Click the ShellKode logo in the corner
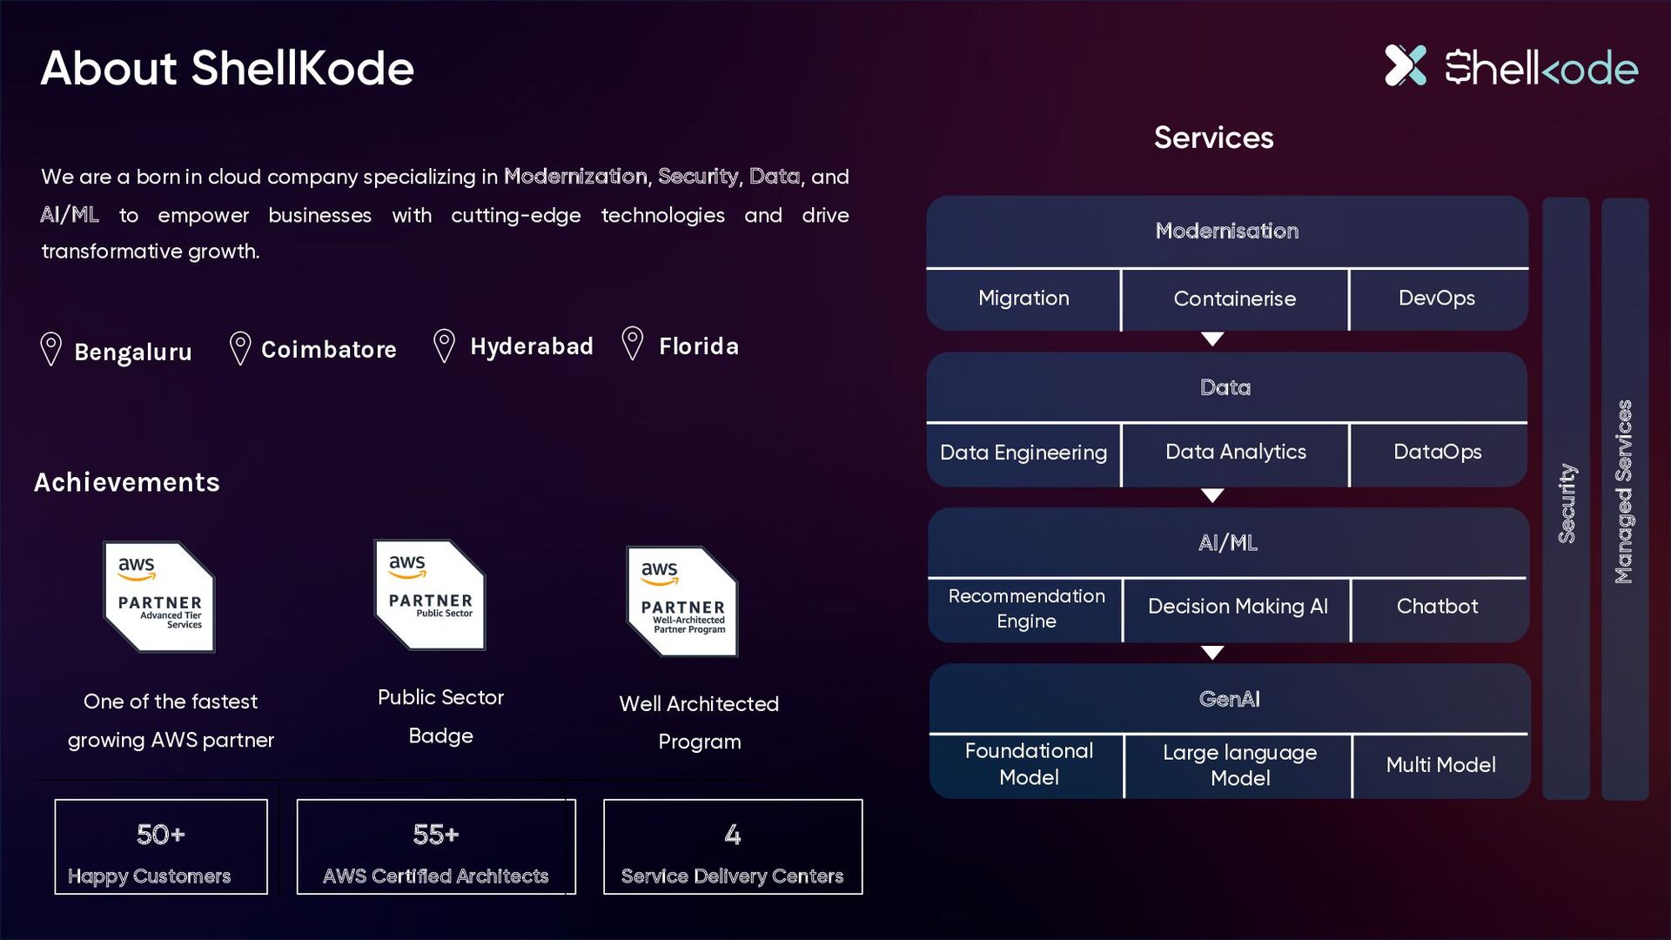Viewport: 1671px width, 940px height. pyautogui.click(x=1511, y=66)
